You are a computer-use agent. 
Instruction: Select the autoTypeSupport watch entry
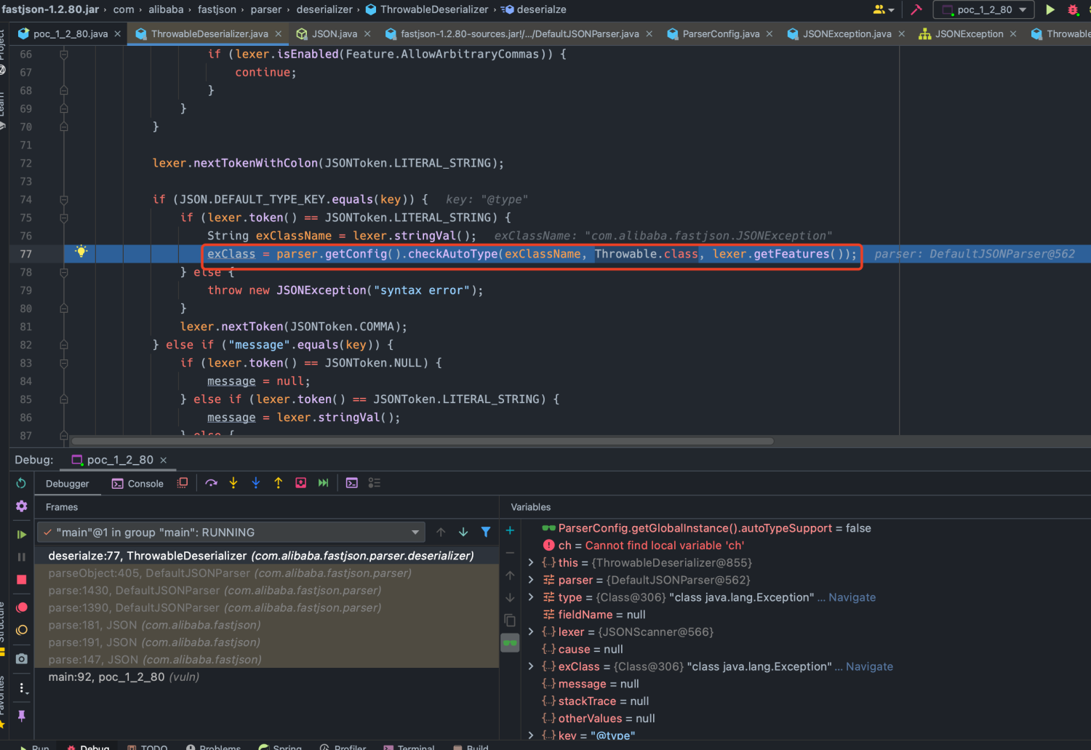coord(706,528)
